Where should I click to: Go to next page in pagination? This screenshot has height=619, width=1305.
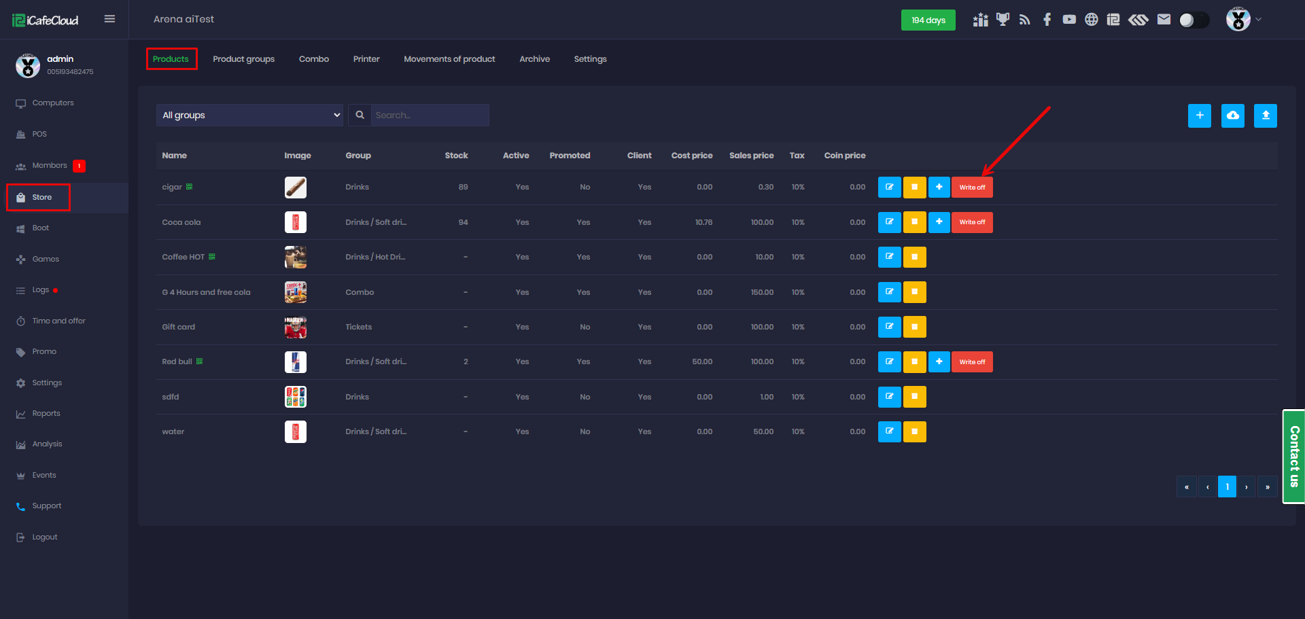coord(1247,487)
